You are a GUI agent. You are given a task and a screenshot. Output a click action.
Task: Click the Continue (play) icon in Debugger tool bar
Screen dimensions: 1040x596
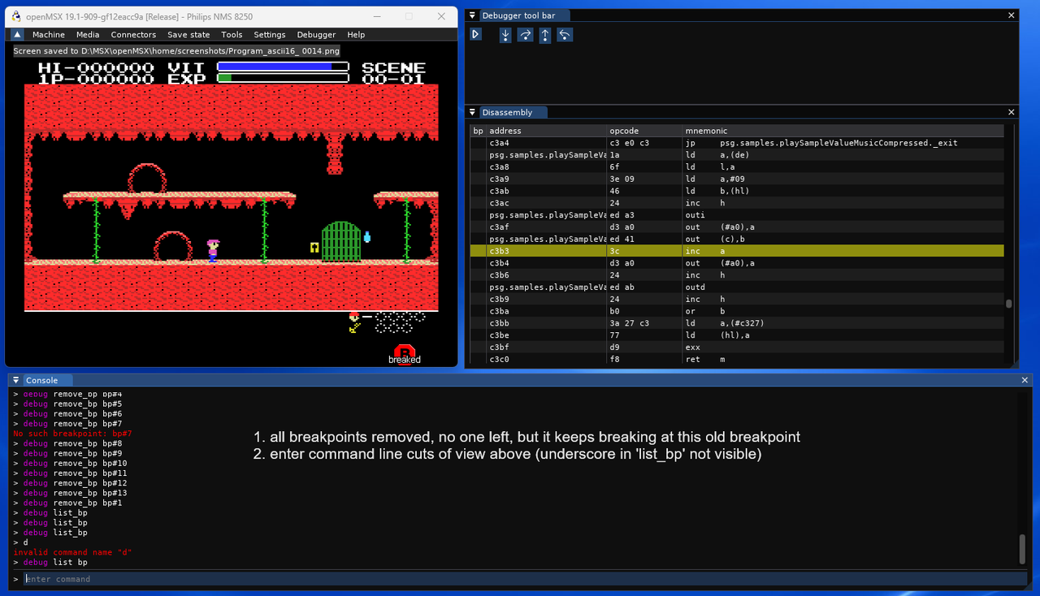click(475, 34)
